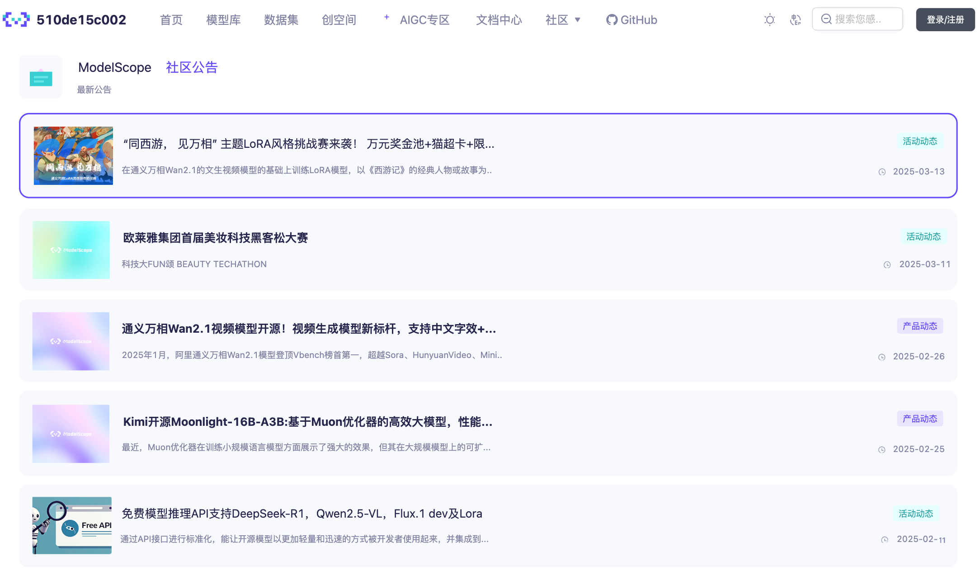The width and height of the screenshot is (980, 575).
Task: Switch language with the translate icon
Action: tap(795, 20)
